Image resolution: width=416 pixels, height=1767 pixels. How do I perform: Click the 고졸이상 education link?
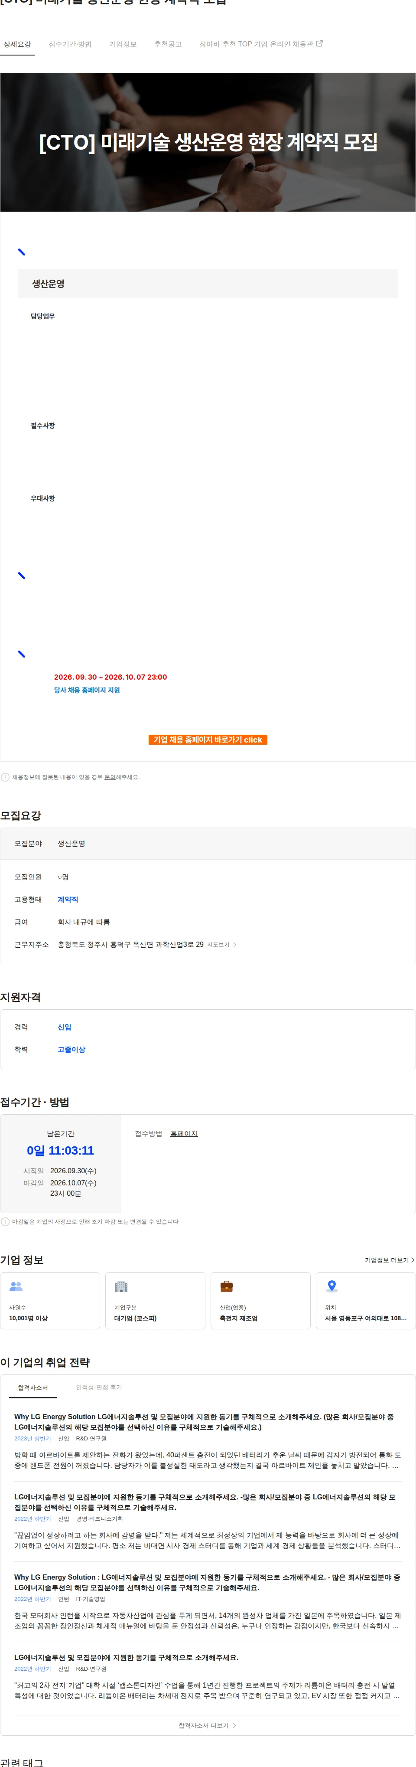[71, 1050]
